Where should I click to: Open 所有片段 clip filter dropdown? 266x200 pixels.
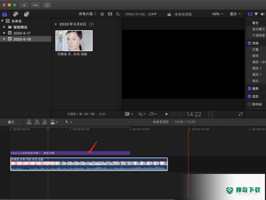[88, 14]
